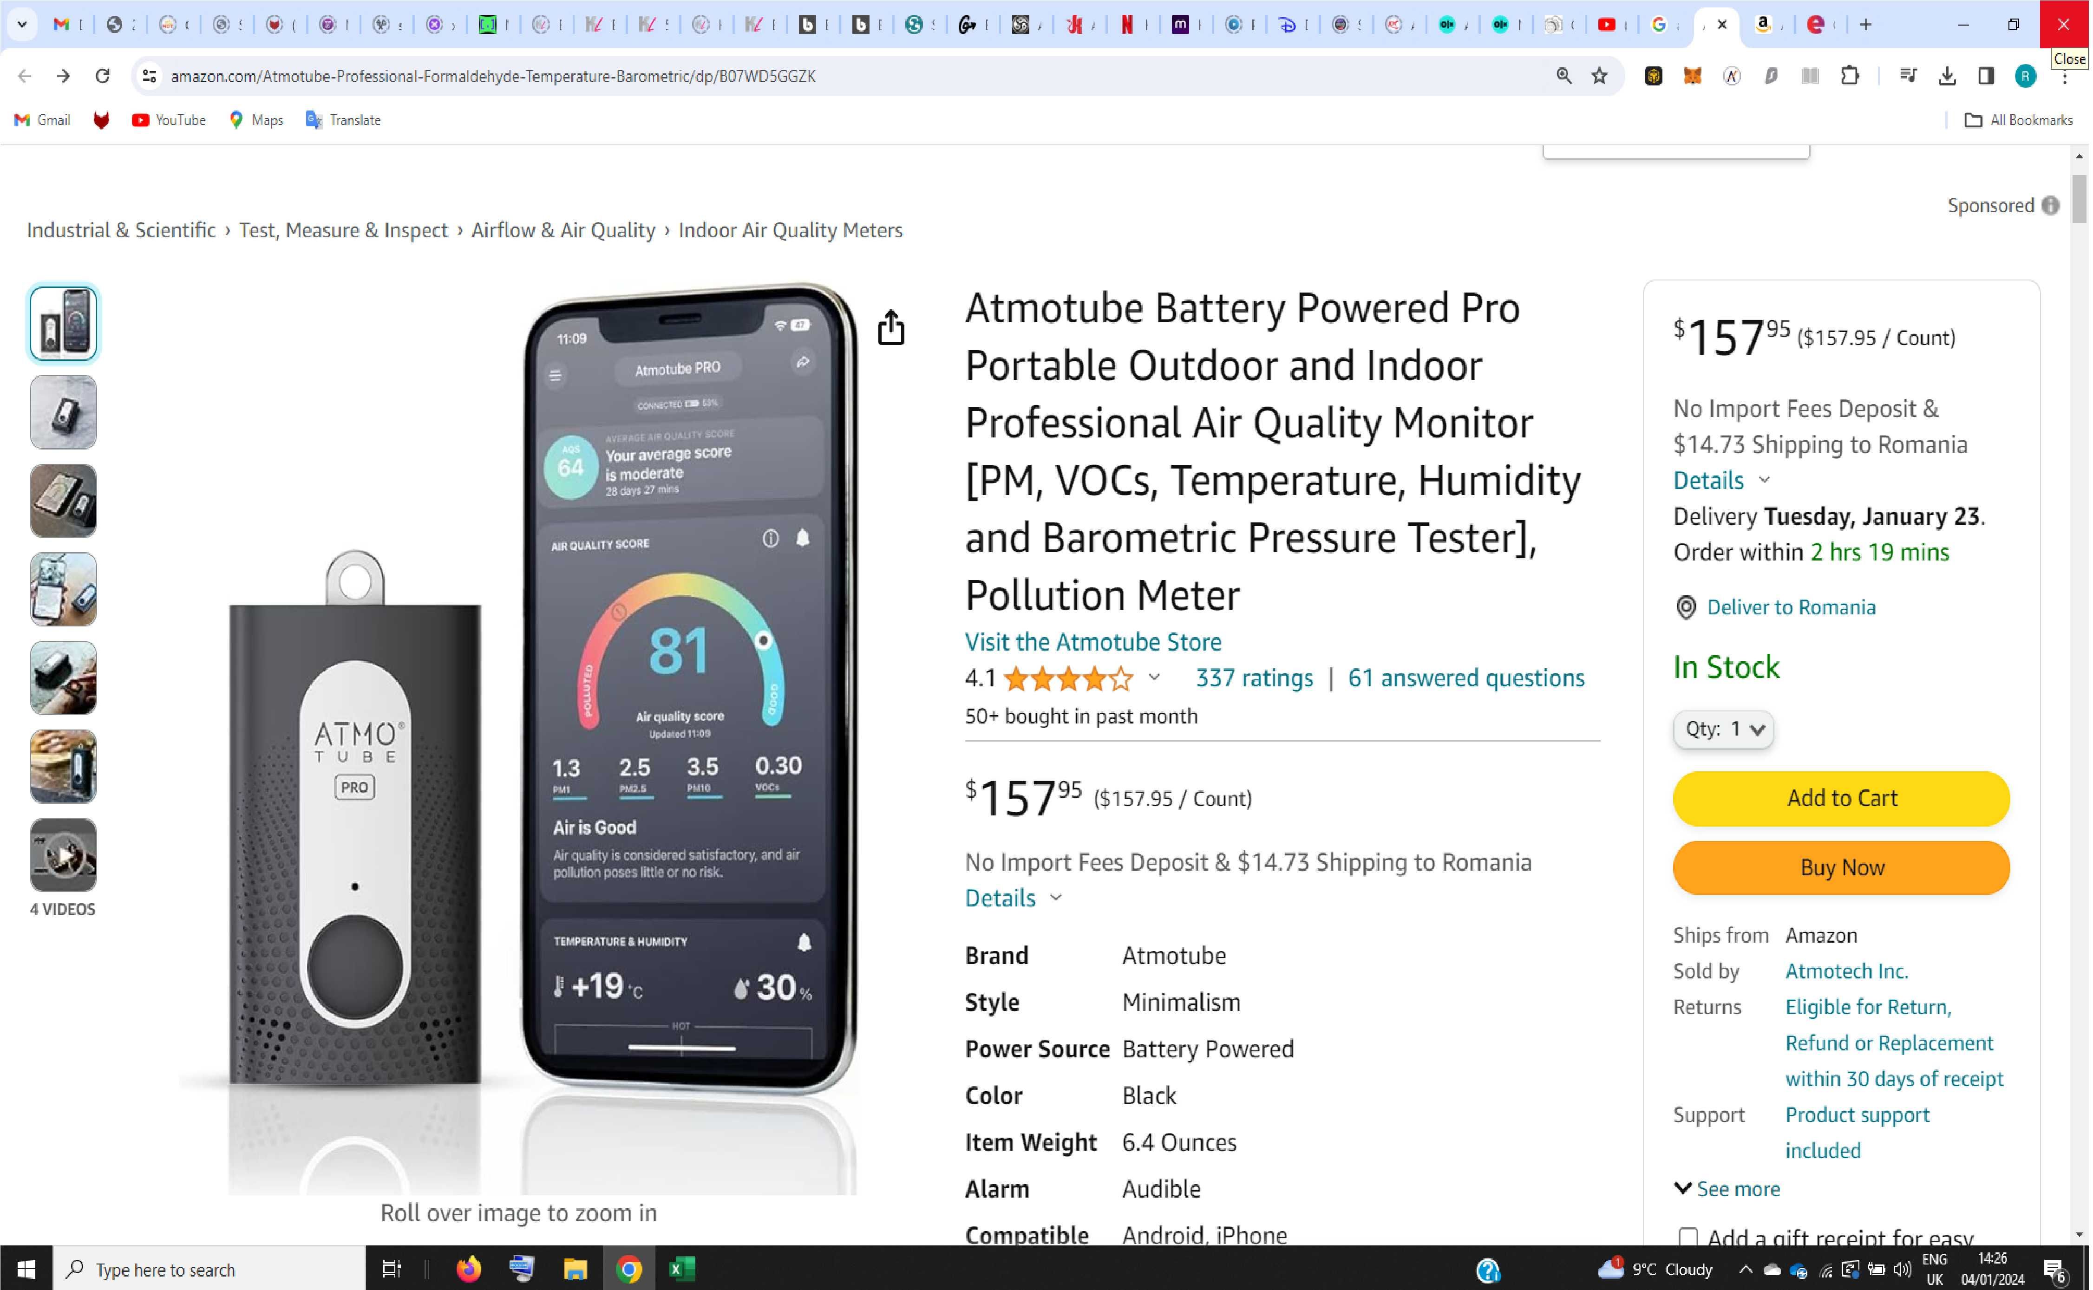Open the 337 ratings link
This screenshot has width=2093, height=1290.
1254,678
